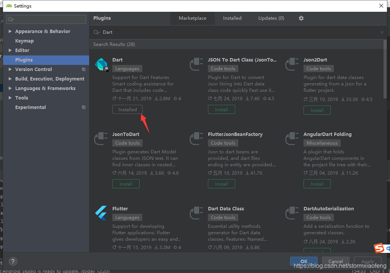Open the DartAutoSerialization plugin title

pyautogui.click(x=329, y=208)
